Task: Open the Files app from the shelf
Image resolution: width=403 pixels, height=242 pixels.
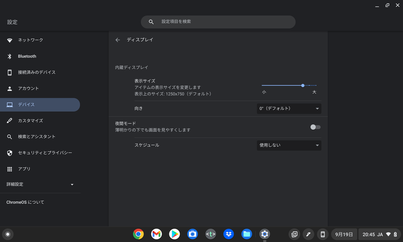Action: 246,234
